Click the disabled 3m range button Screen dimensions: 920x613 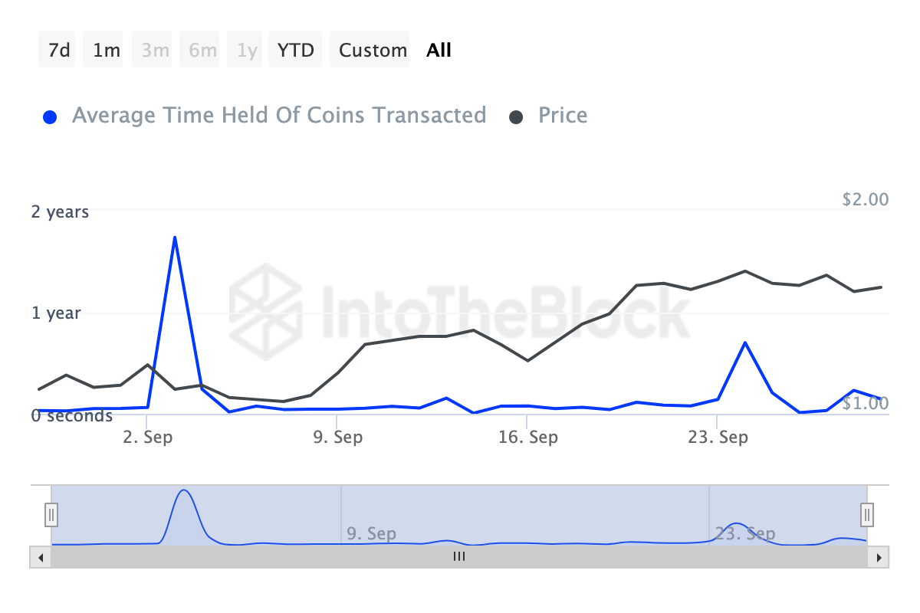[x=155, y=50]
